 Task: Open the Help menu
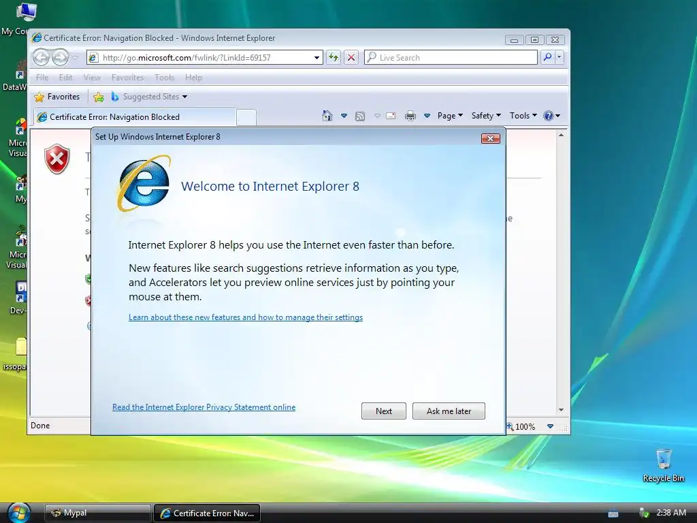click(x=193, y=78)
